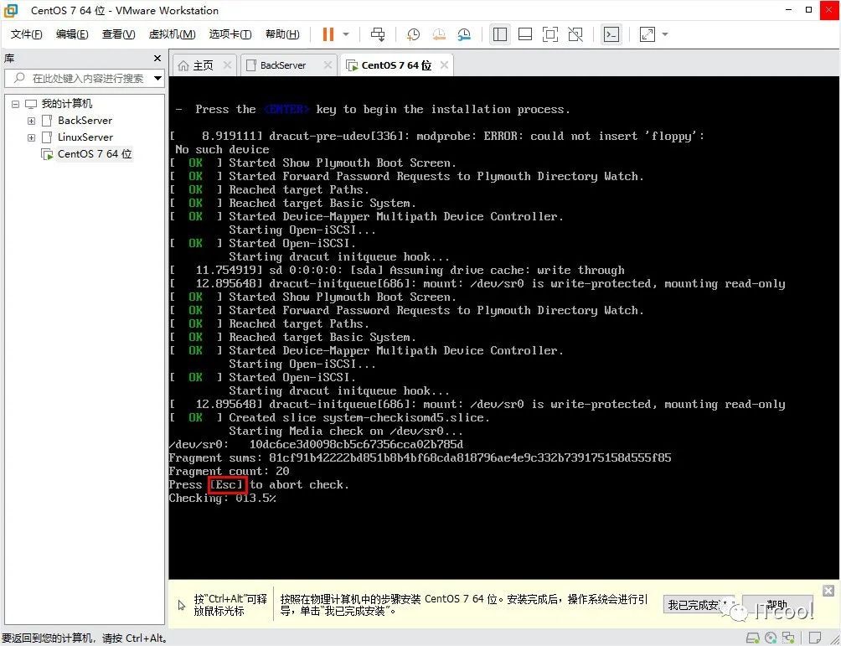
Task: Select CentOS 7 64 位 in the library tree
Action: [95, 154]
